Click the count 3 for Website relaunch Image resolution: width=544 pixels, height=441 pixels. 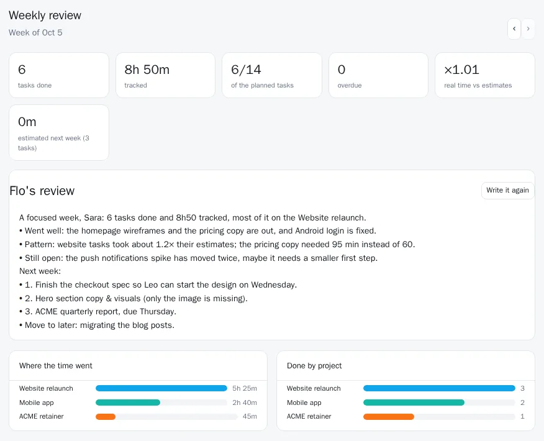tap(522, 389)
